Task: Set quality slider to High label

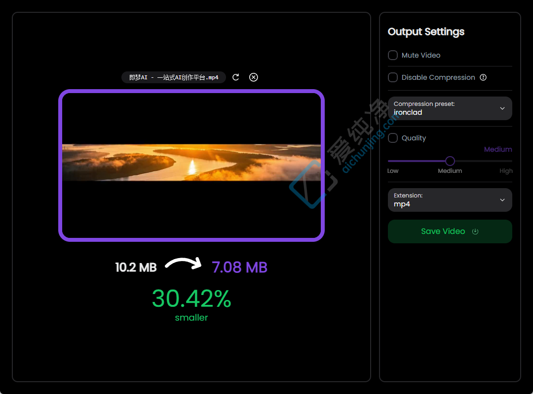Action: pyautogui.click(x=506, y=171)
